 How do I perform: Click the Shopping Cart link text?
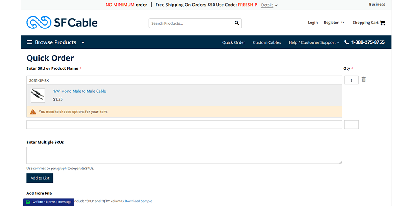pyautogui.click(x=366, y=23)
